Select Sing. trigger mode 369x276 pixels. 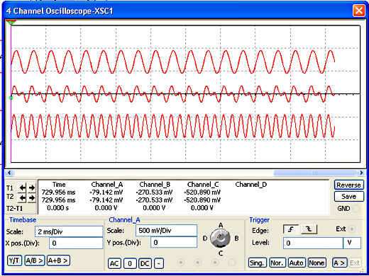tap(258, 263)
